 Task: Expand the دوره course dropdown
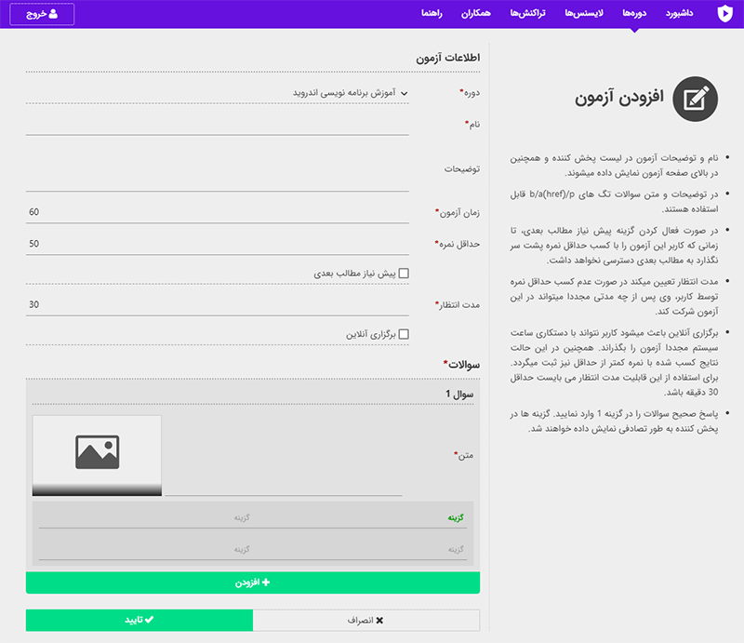[x=218, y=93]
